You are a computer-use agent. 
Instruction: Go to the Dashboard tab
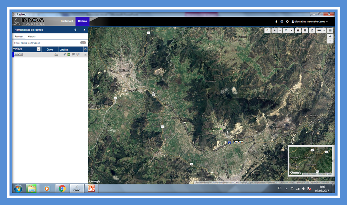pyautogui.click(x=67, y=21)
